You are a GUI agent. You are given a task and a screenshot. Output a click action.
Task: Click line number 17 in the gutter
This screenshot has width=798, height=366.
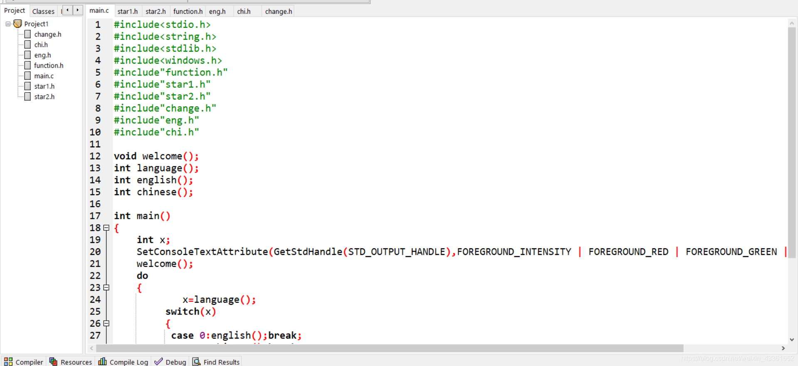(95, 216)
